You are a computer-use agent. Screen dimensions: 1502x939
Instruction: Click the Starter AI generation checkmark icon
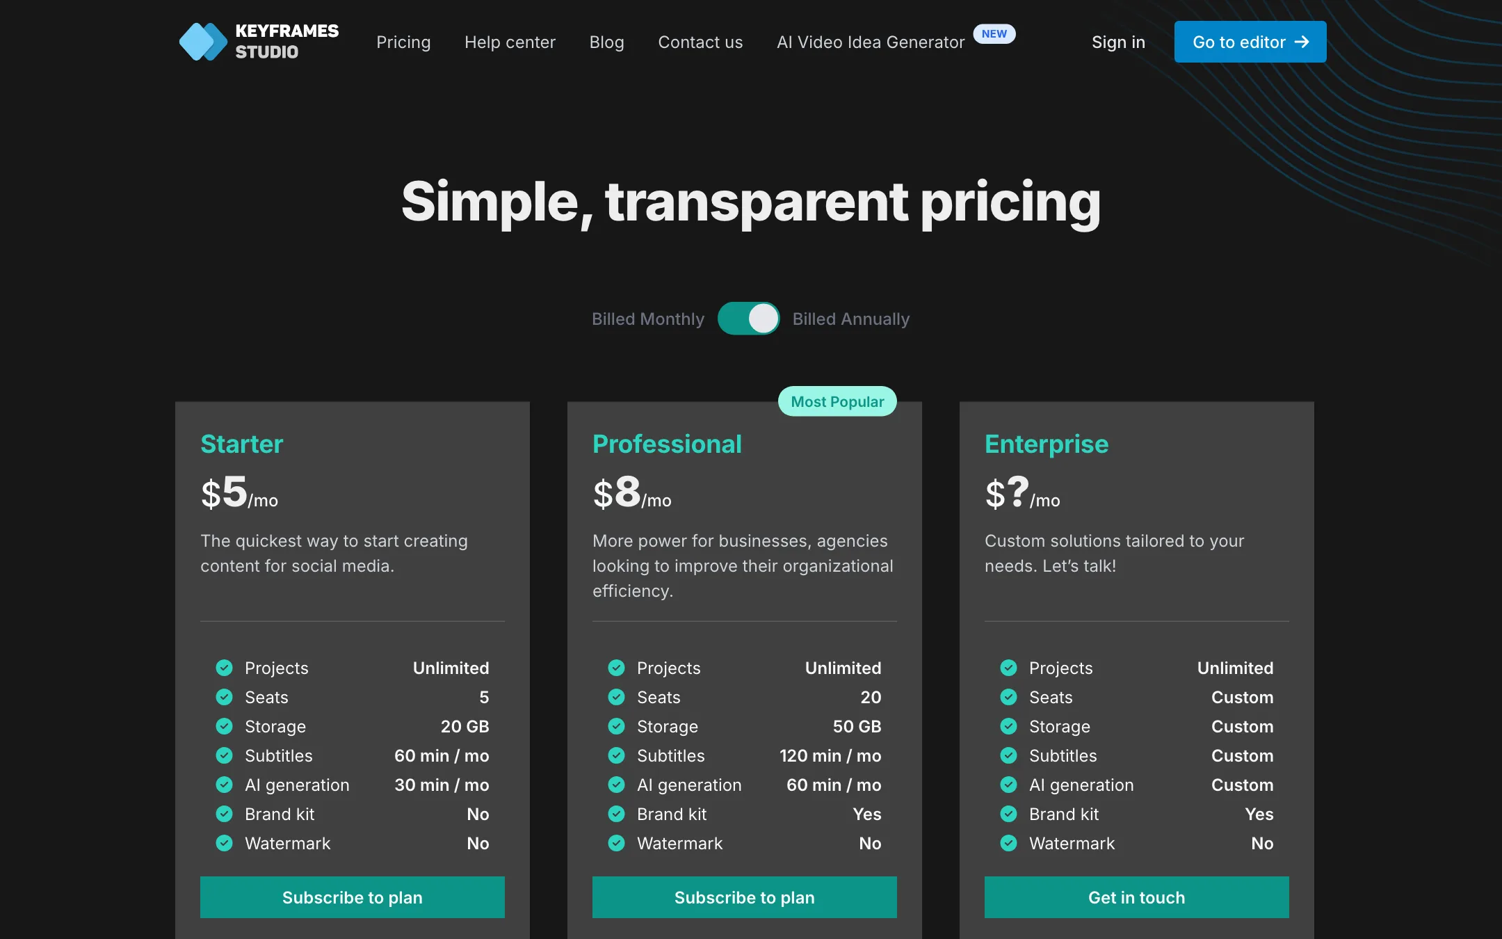click(x=224, y=785)
